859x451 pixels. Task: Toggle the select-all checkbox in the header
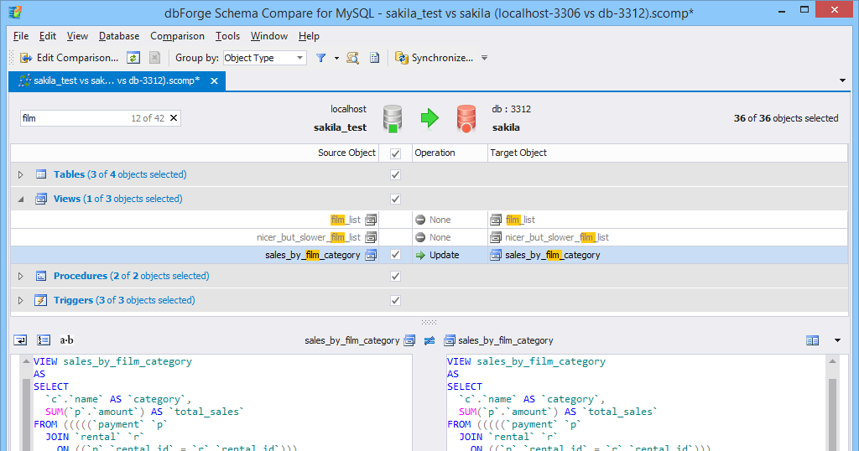[x=395, y=153]
